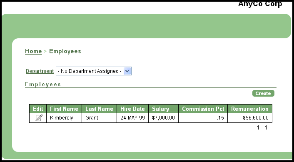
Task: Click the Edit column header
Action: click(38, 109)
